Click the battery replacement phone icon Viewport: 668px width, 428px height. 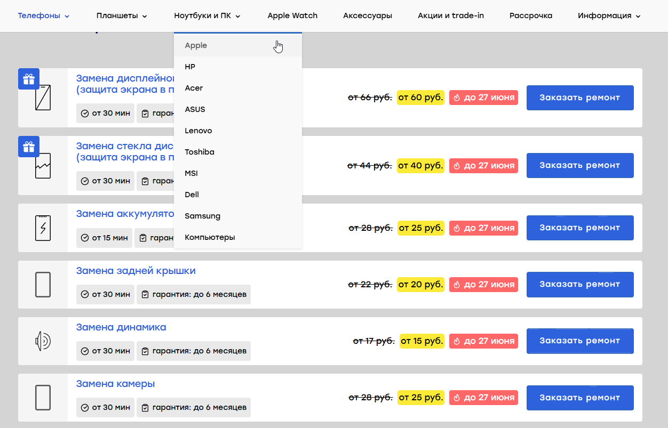tap(43, 228)
